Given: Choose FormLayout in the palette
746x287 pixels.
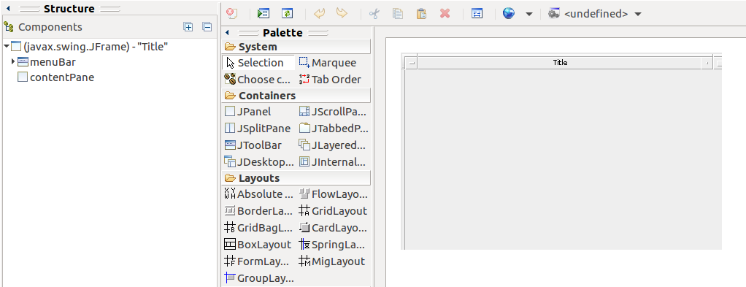Looking at the screenshot, I should tap(257, 261).
